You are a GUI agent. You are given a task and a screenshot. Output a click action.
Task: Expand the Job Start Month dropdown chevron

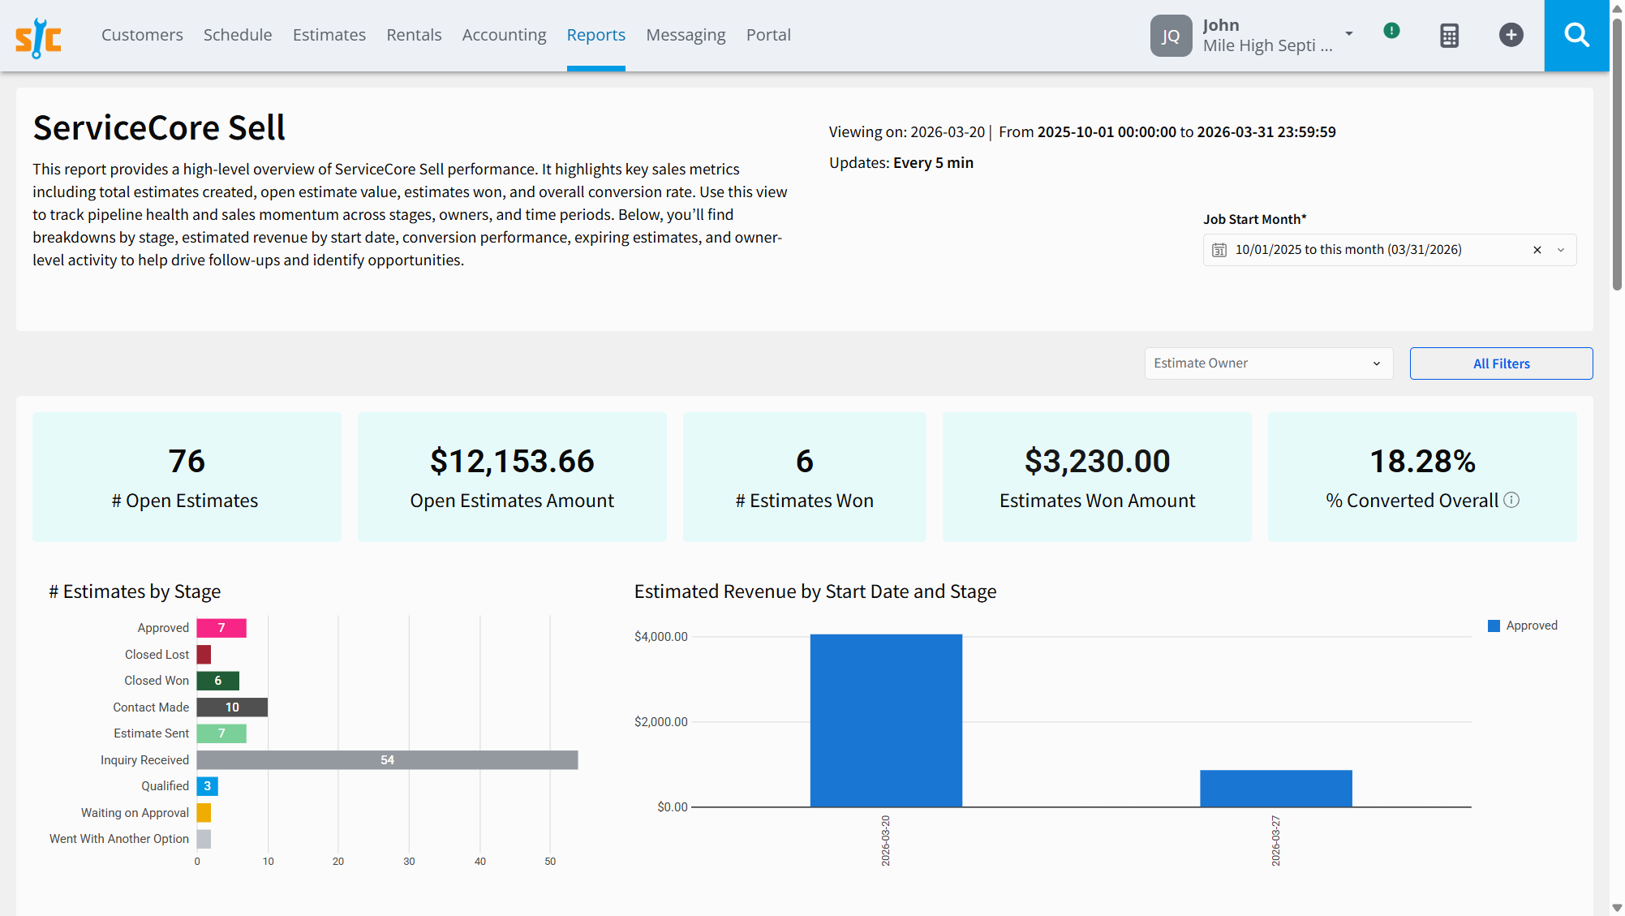click(x=1560, y=250)
